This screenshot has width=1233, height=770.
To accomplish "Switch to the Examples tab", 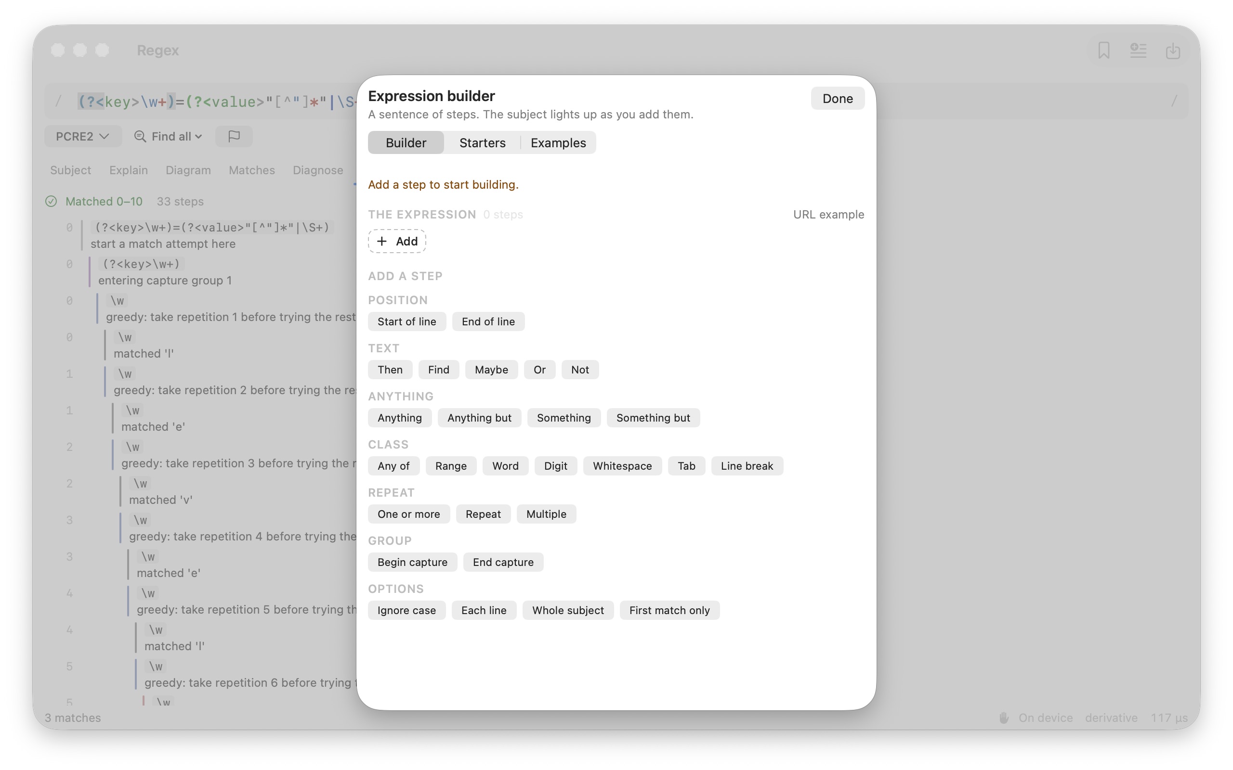I will click(x=558, y=142).
